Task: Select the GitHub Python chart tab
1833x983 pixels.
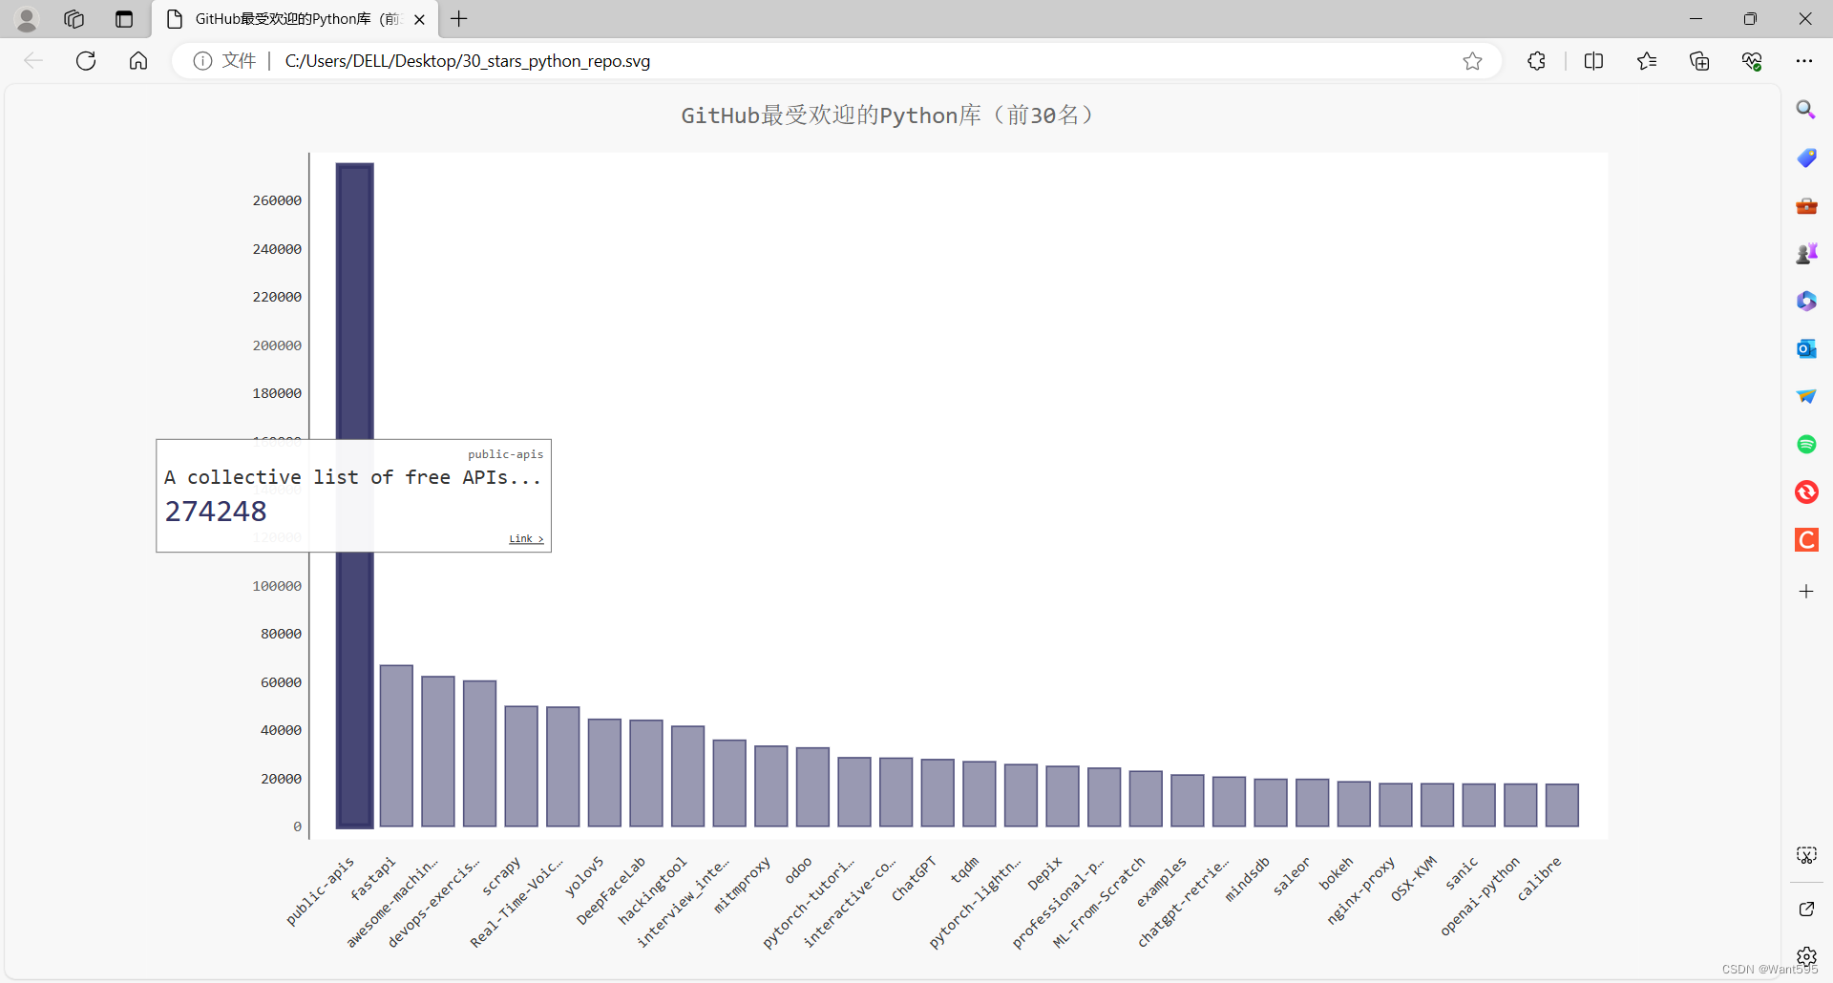Action: (x=296, y=19)
